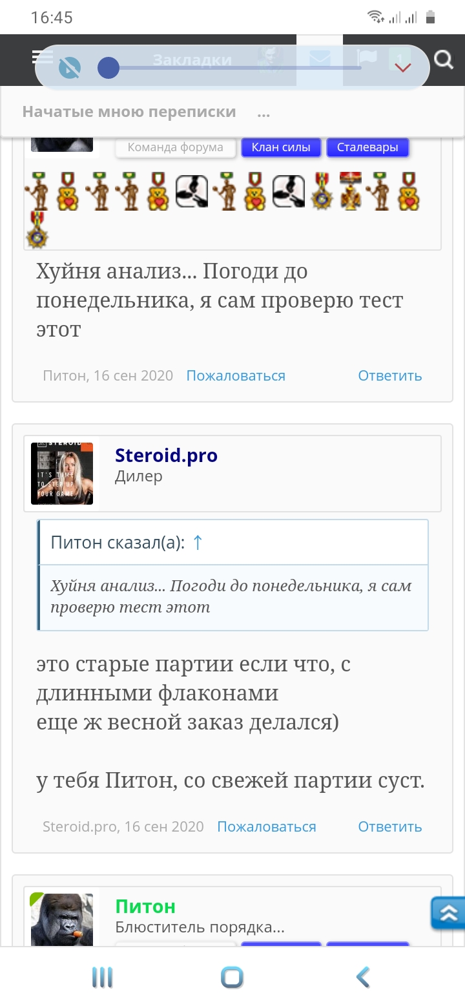Open the forum search
The image size is (465, 1008).
444,59
